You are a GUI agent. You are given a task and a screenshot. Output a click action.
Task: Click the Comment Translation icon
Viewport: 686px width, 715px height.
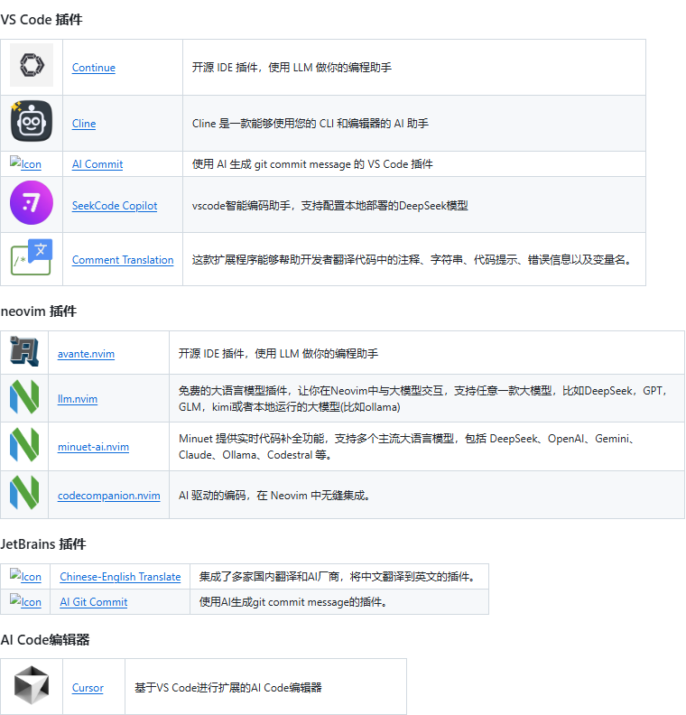(x=32, y=256)
